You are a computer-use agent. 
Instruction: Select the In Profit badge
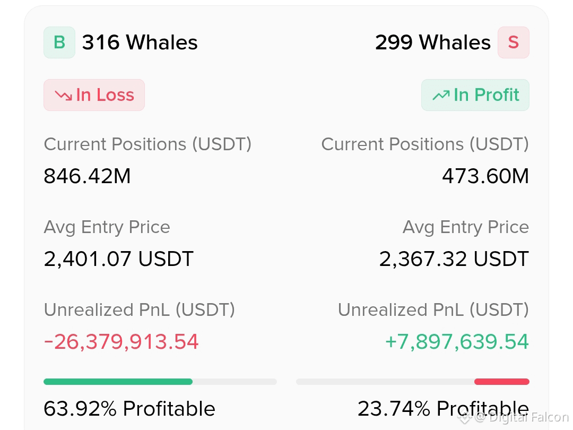tap(475, 95)
